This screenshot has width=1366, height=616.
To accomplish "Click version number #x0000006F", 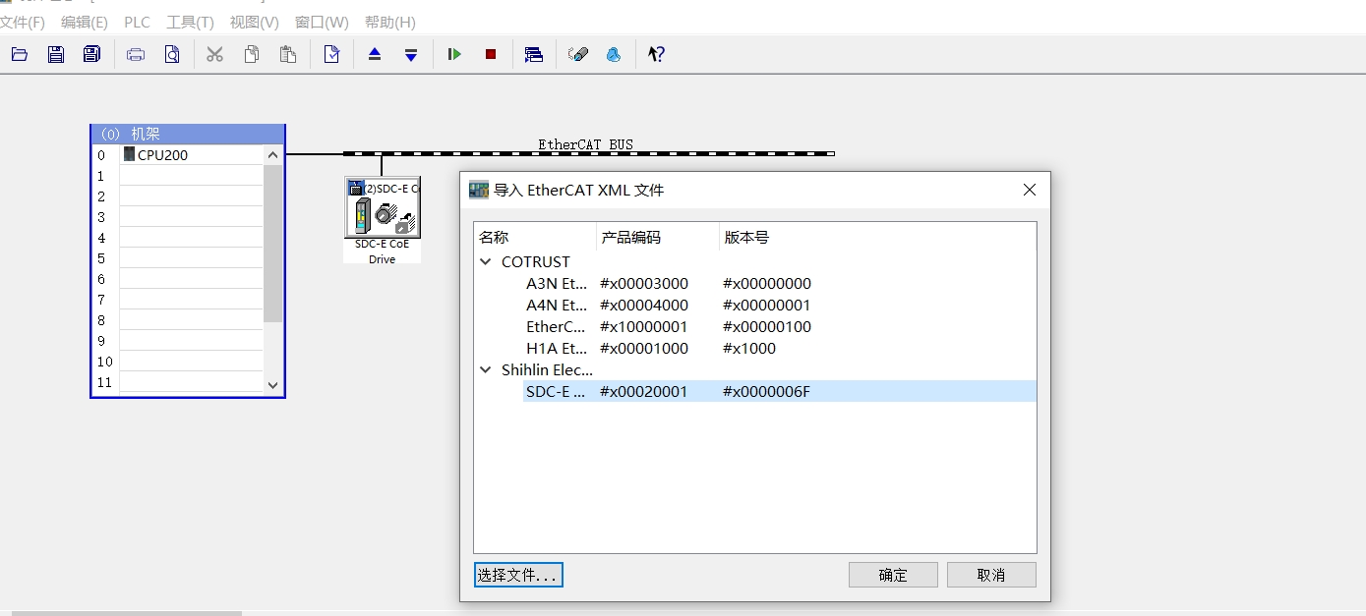I will point(767,392).
